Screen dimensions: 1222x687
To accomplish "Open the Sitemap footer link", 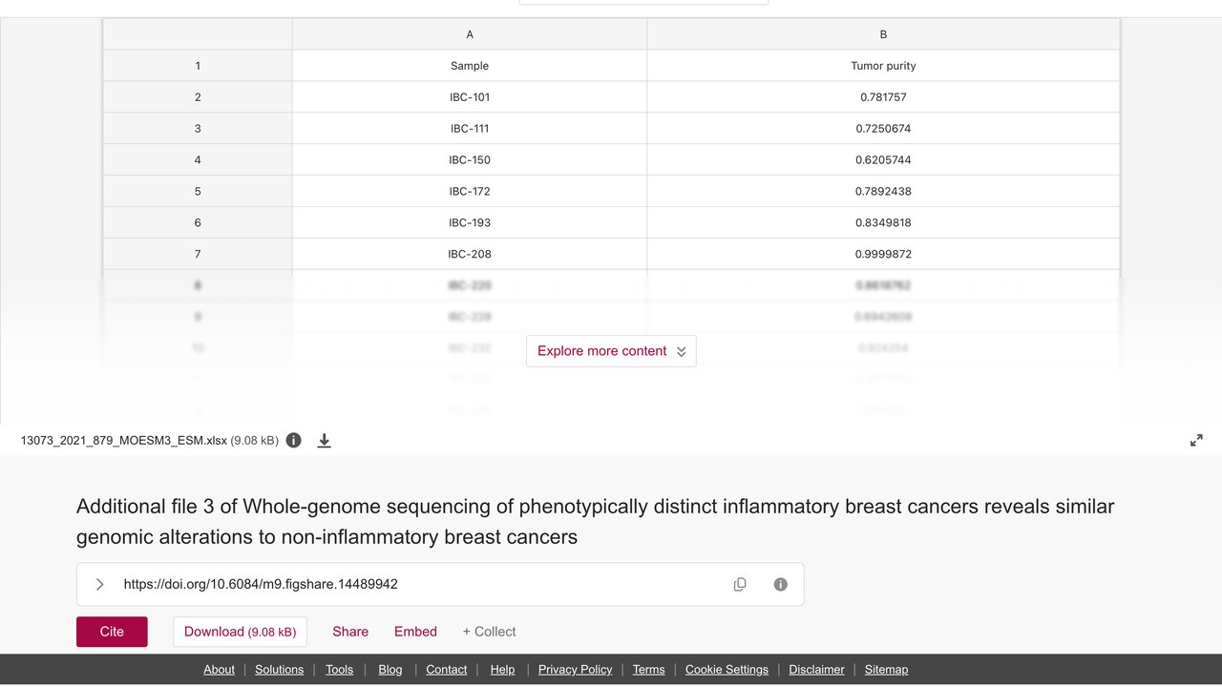I will tap(886, 670).
